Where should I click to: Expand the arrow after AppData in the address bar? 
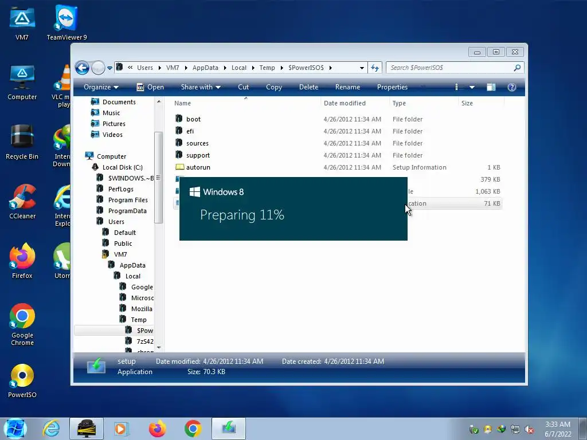point(225,68)
